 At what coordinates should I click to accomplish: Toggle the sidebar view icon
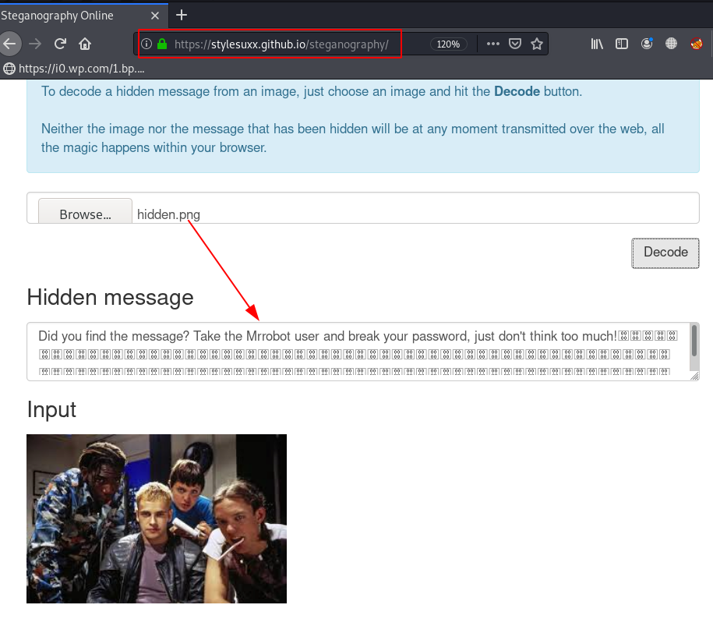pos(622,44)
